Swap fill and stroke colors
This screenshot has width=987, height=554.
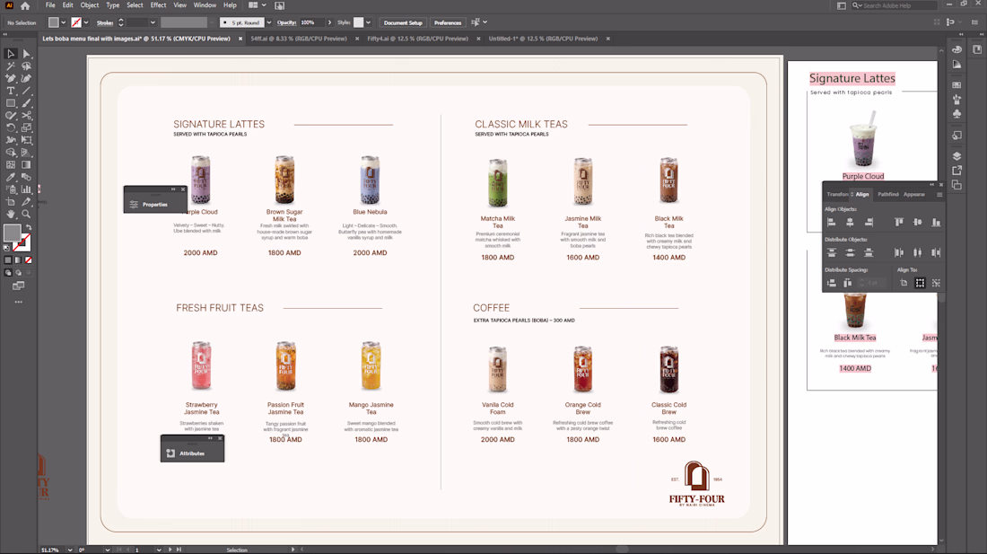pos(29,227)
